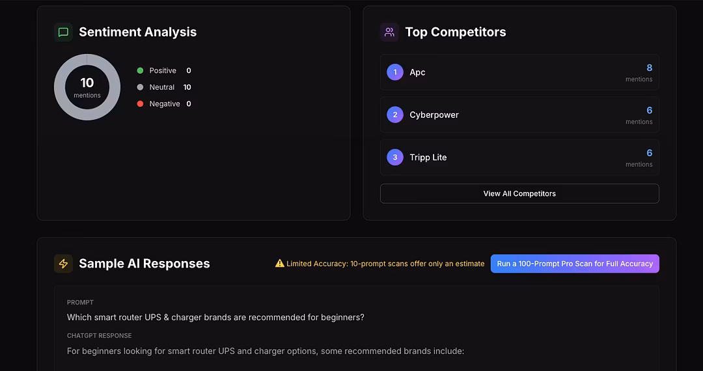This screenshot has height=371, width=703.
Task: Click the Sample AI Responses lightning icon
Action: pos(63,264)
